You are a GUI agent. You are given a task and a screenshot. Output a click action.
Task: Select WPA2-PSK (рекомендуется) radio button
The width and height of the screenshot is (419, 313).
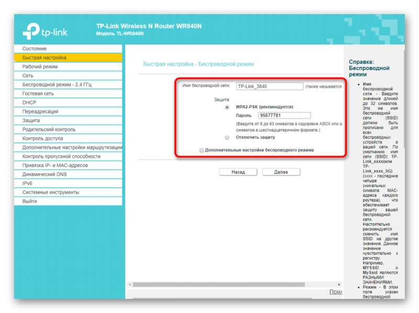click(x=227, y=107)
